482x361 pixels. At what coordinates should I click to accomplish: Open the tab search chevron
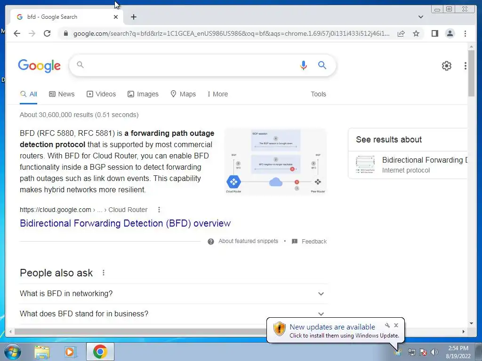(421, 17)
